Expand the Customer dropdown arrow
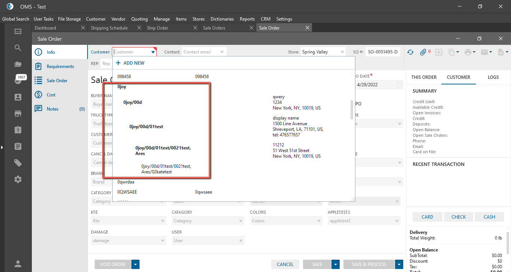Screen dimensions: 511x272 (153, 52)
